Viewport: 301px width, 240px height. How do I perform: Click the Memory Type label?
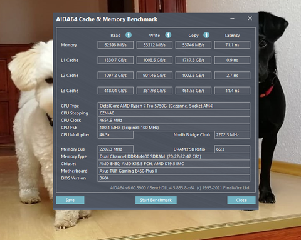click(73, 156)
